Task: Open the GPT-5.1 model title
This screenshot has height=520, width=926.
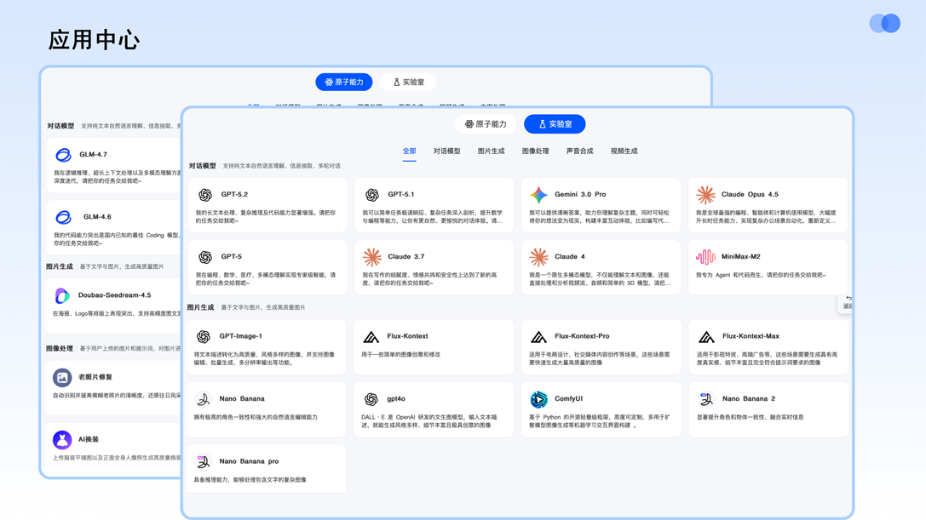Action: click(x=401, y=194)
